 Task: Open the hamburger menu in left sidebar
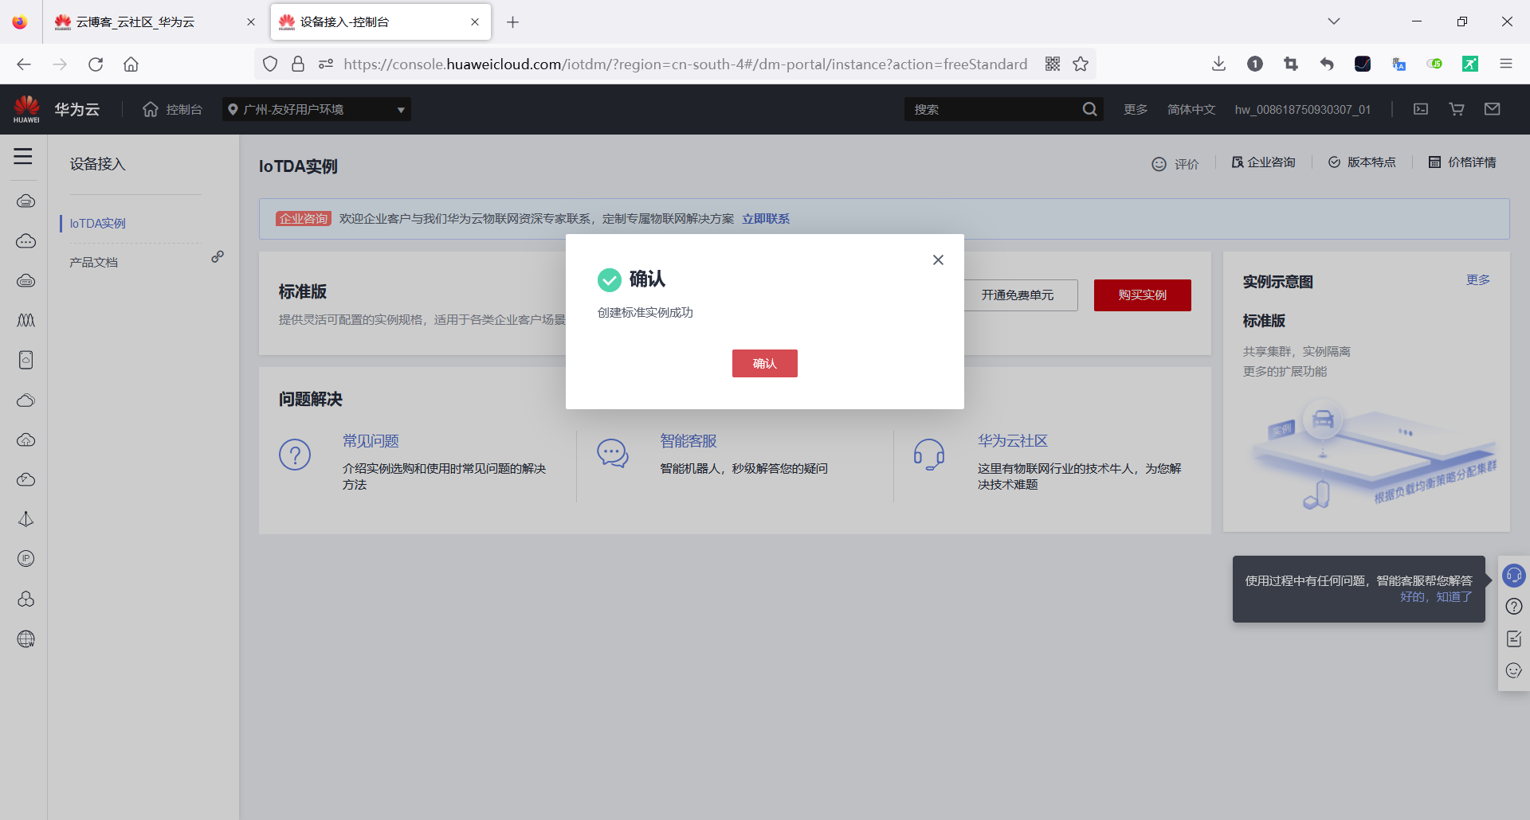coord(23,157)
